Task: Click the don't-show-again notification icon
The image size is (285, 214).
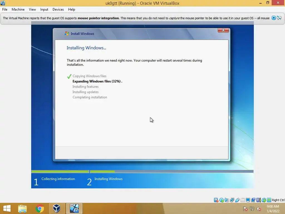Action: 279,18
